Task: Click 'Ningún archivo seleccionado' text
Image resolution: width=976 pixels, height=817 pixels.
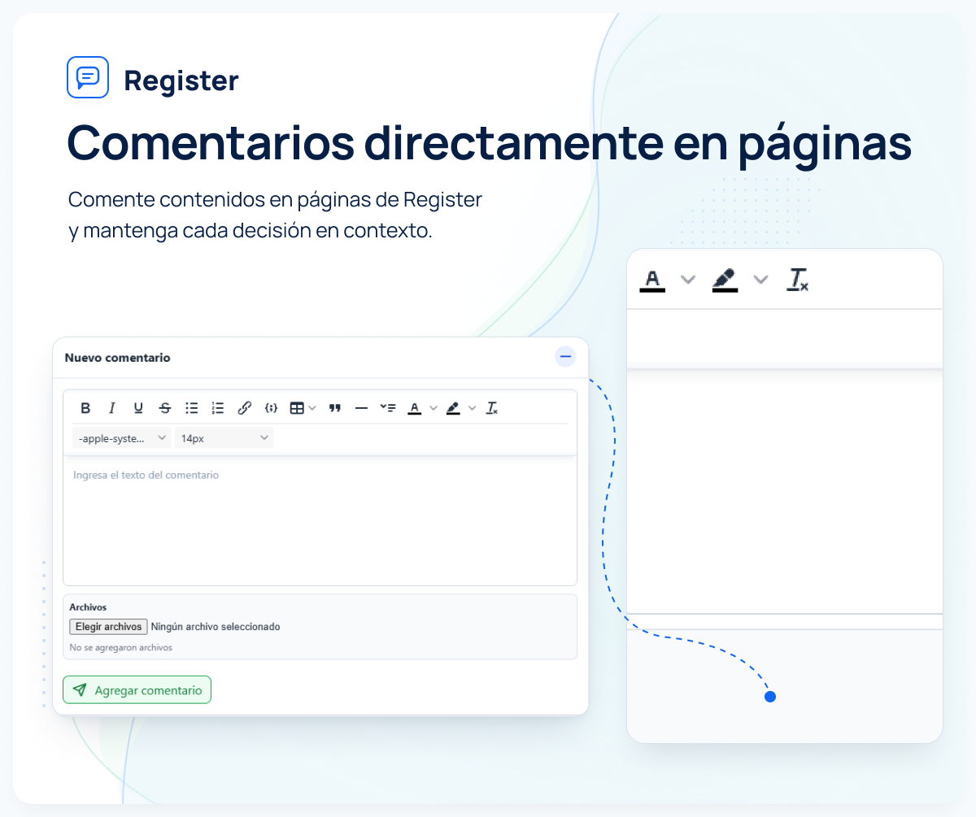Action: click(216, 627)
